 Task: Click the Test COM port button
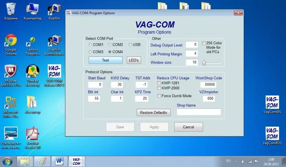click(x=105, y=60)
